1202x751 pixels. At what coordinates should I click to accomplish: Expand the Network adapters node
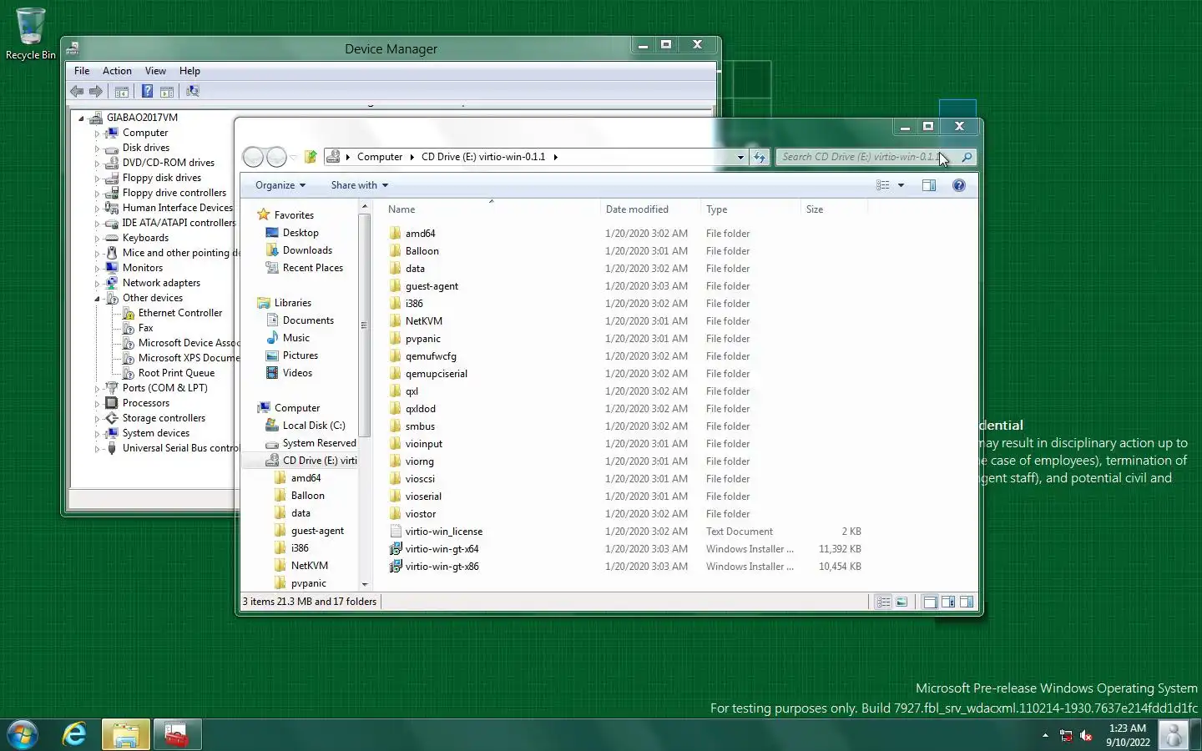point(97,284)
